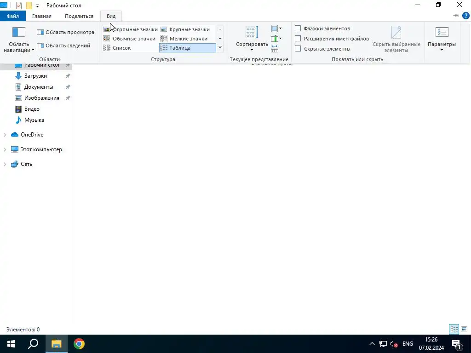Image resolution: width=471 pixels, height=353 pixels.
Task: Switch to large thumbnails view in status bar
Action: click(x=464, y=329)
